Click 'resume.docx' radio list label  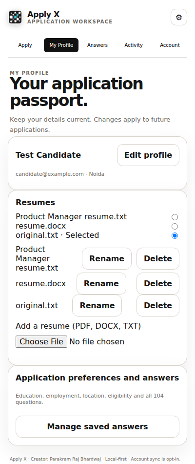click(x=41, y=226)
